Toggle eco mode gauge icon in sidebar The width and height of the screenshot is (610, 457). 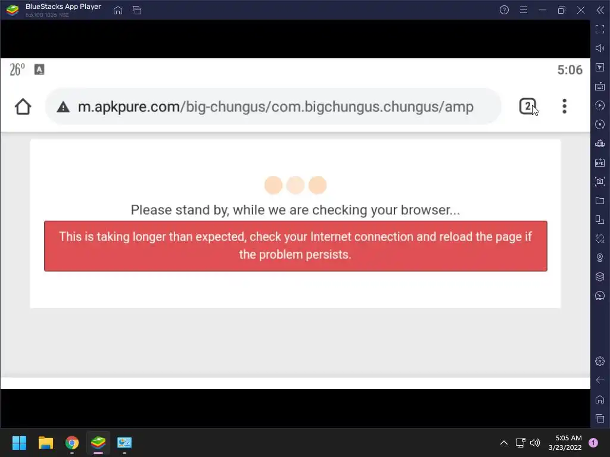600,296
